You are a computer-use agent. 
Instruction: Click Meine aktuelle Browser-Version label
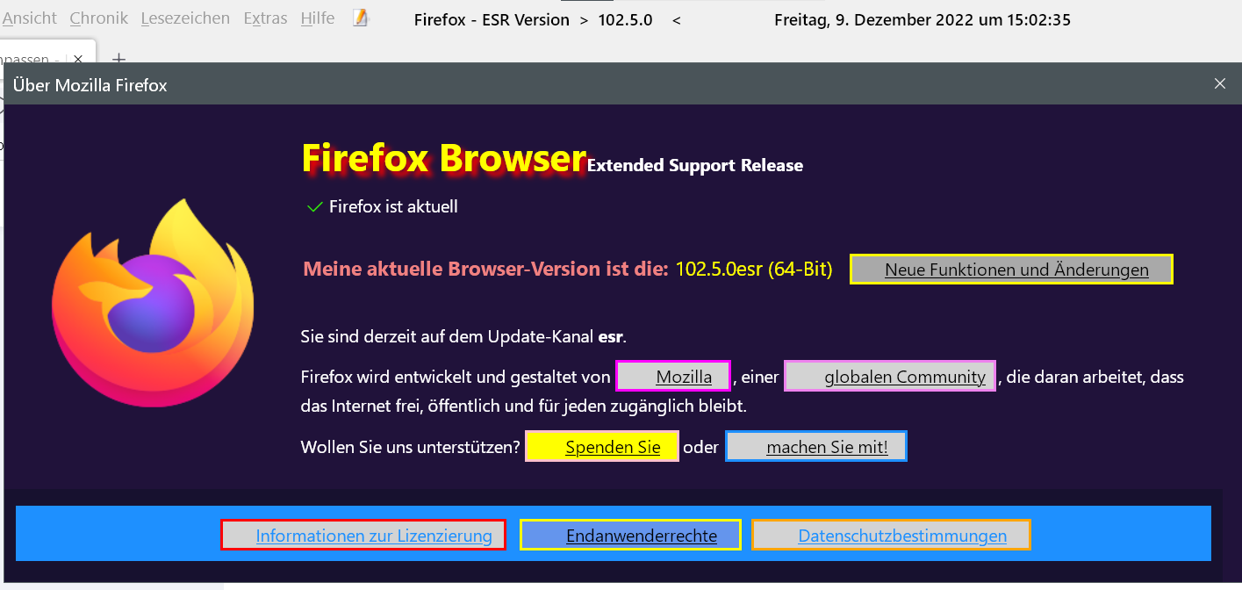pos(486,270)
